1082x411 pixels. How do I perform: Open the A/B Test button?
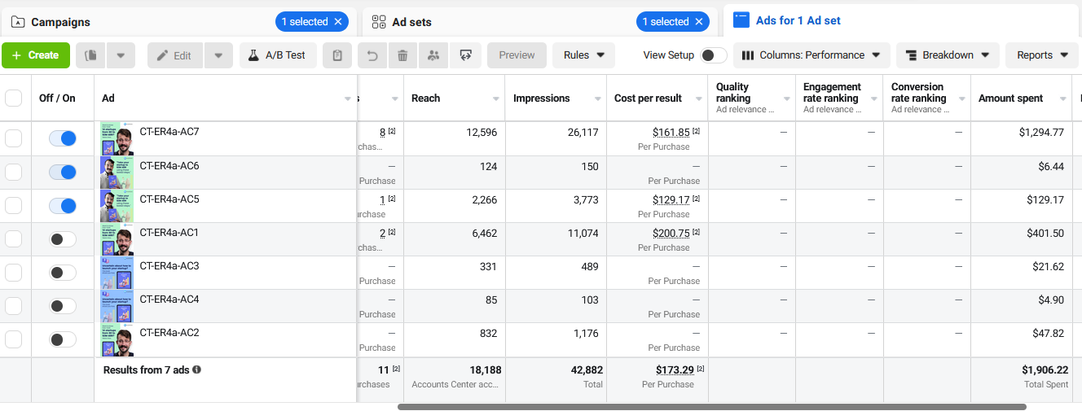coord(278,55)
